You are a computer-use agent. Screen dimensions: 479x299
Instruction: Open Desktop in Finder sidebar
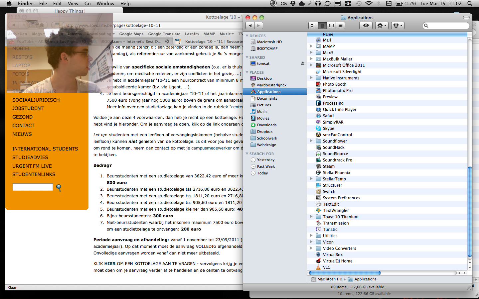click(264, 78)
